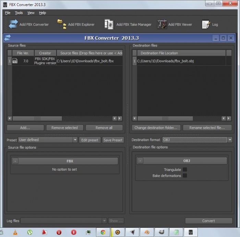Collapse the FBX source options section
The image size is (240, 237).
click(15, 161)
